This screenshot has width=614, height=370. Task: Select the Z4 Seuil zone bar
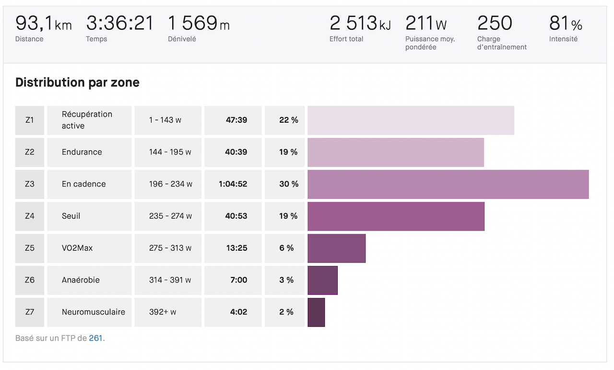(x=396, y=216)
